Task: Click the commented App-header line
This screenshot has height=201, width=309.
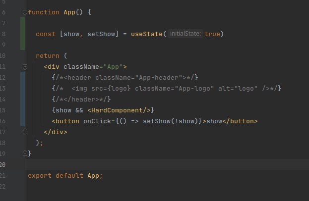Action: coord(125,78)
